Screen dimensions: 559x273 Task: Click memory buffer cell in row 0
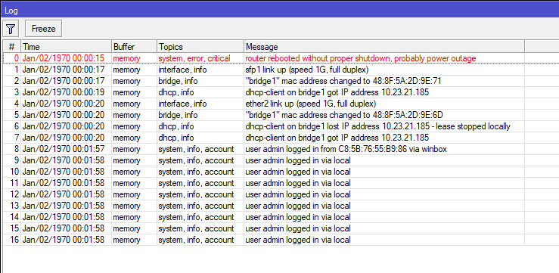click(x=126, y=58)
